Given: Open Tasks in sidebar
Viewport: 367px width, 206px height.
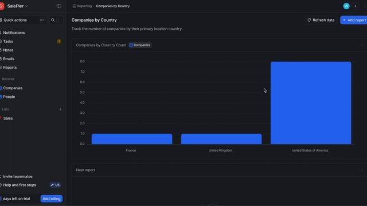Looking at the screenshot, I should tap(8, 41).
